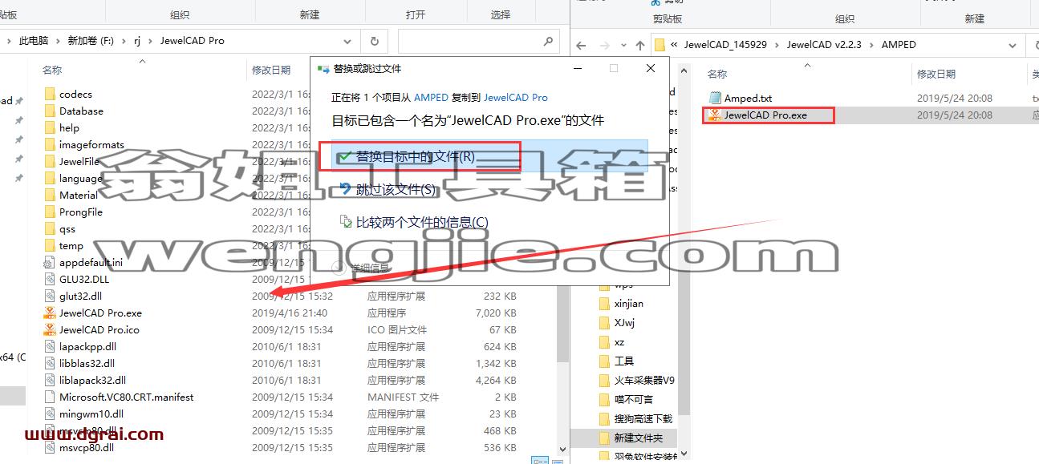Click the JewelCAD Pro destination link in the dialog
Image resolution: width=1039 pixels, height=464 pixels.
pyautogui.click(x=516, y=97)
